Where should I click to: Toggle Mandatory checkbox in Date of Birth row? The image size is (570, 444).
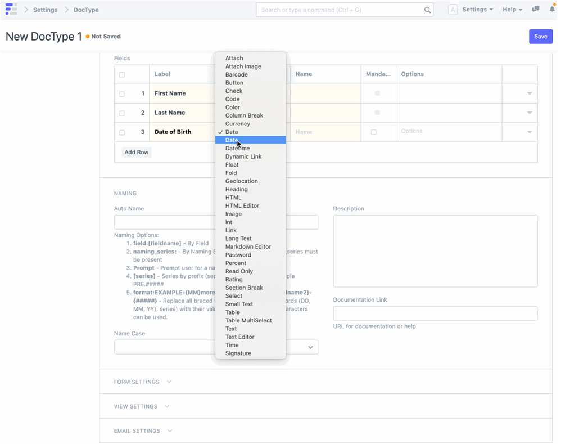tap(374, 132)
